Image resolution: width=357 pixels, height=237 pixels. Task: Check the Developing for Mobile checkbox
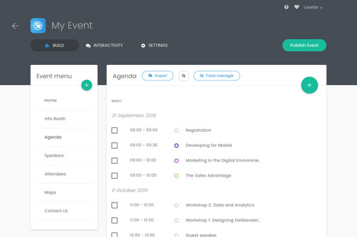(x=114, y=145)
